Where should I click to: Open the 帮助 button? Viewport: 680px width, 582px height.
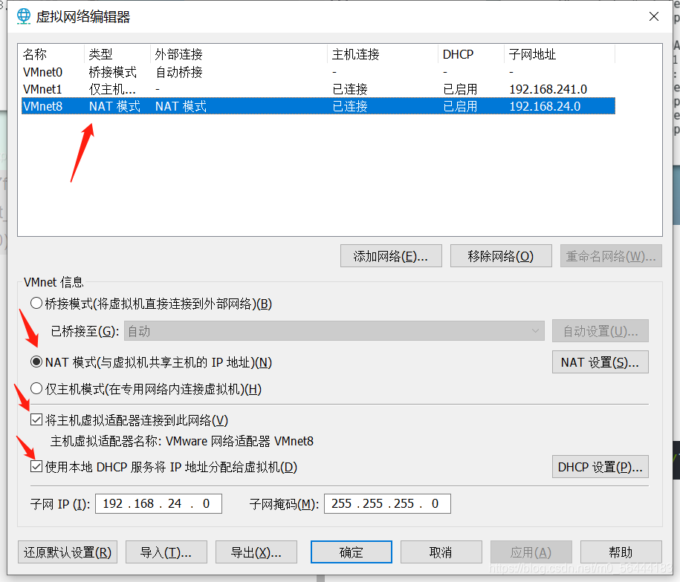[x=621, y=552]
